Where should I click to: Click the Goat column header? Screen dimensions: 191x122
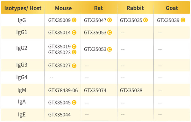(x=172, y=8)
